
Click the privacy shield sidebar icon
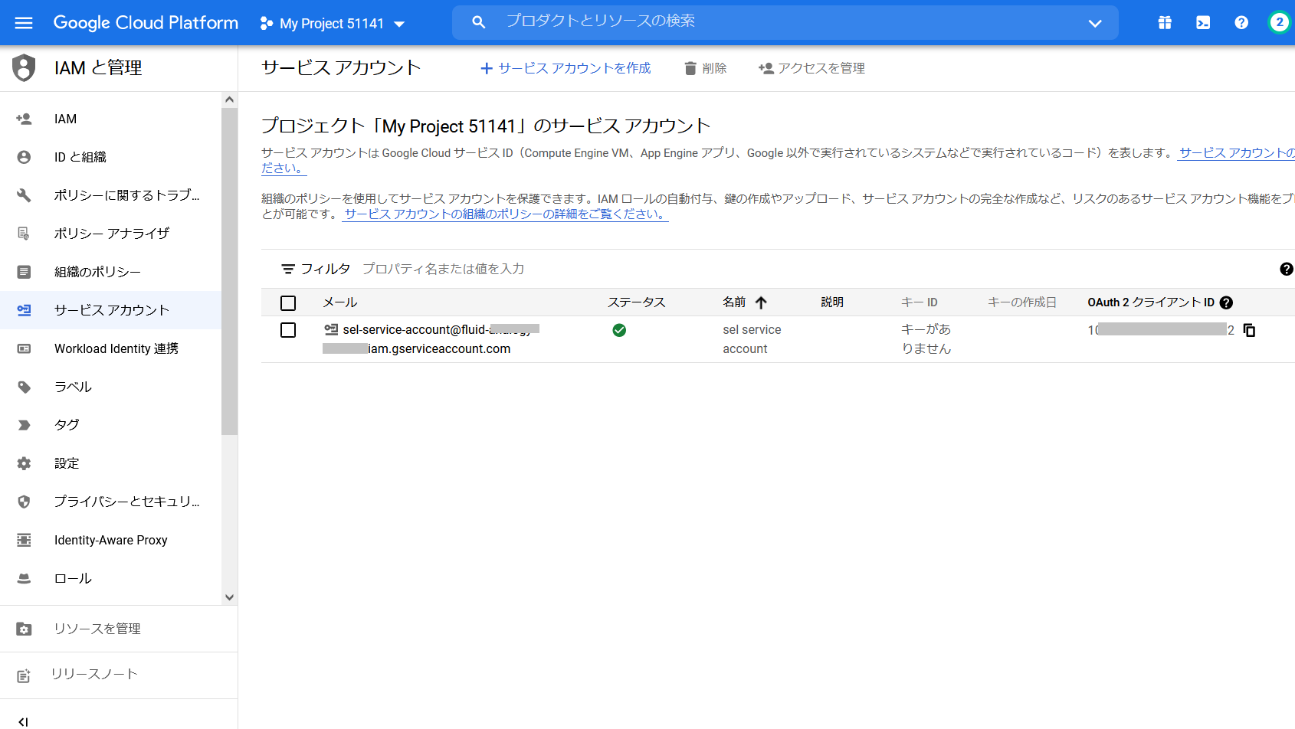tap(24, 502)
